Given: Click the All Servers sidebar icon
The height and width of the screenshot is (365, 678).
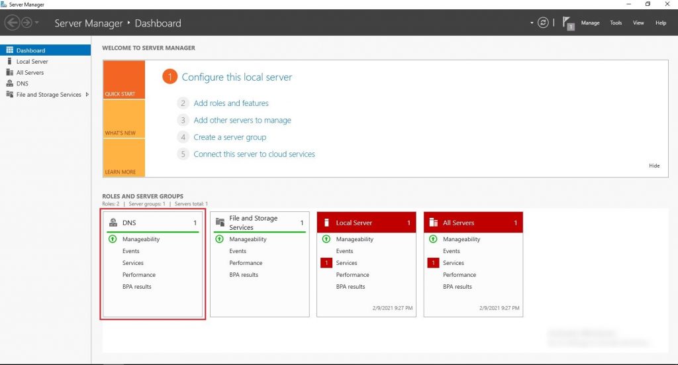Looking at the screenshot, I should coord(9,72).
